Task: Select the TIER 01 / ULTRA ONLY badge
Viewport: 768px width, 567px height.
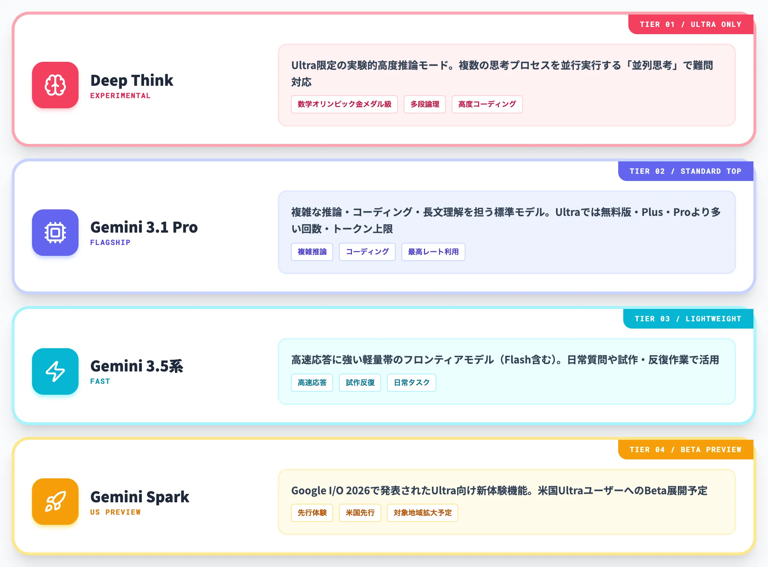Action: coord(691,24)
